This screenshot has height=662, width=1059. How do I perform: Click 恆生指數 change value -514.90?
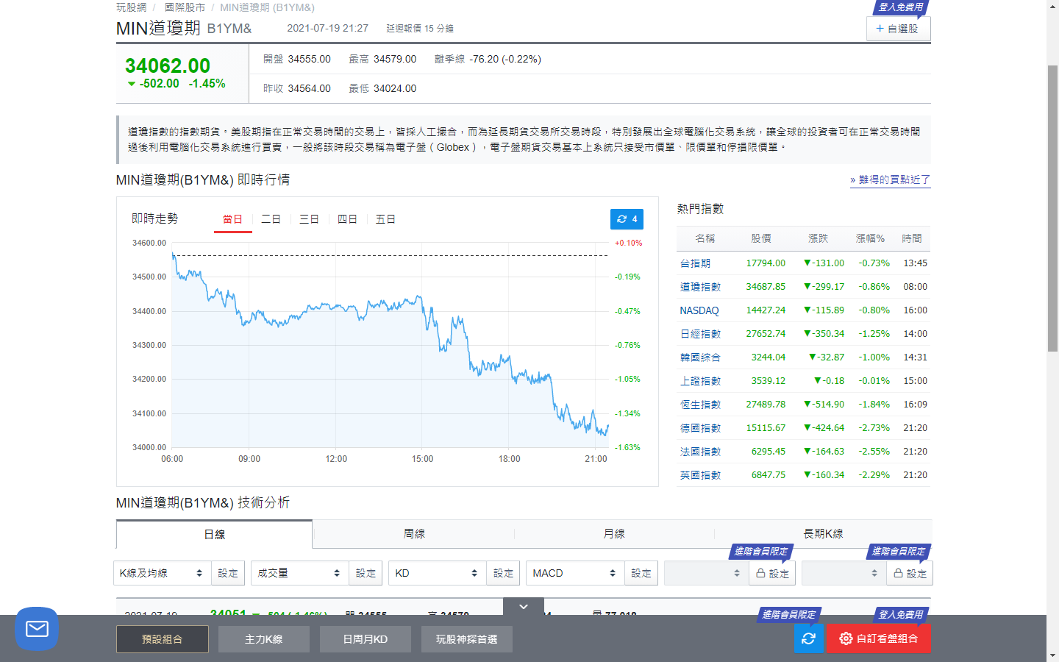[x=824, y=405]
